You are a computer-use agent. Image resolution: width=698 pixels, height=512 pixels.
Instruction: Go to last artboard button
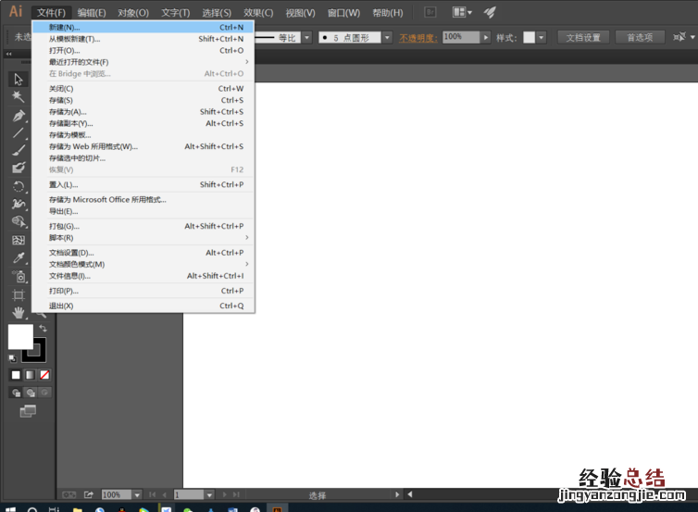[236, 494]
